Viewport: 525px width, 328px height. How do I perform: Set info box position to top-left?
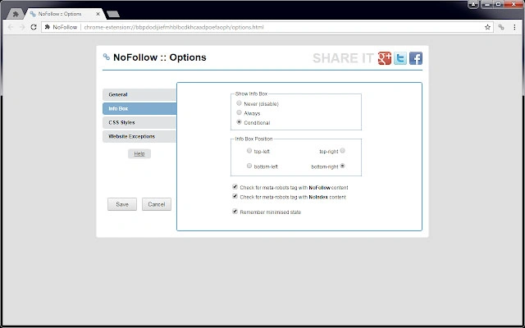pos(249,151)
